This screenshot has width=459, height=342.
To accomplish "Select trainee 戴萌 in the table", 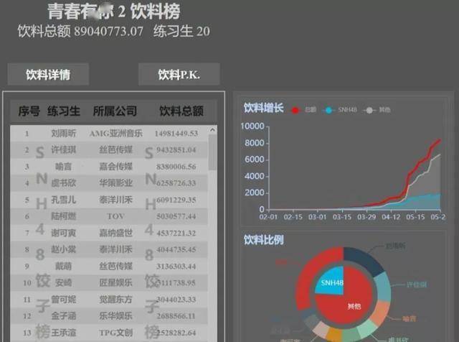I will [64, 266].
